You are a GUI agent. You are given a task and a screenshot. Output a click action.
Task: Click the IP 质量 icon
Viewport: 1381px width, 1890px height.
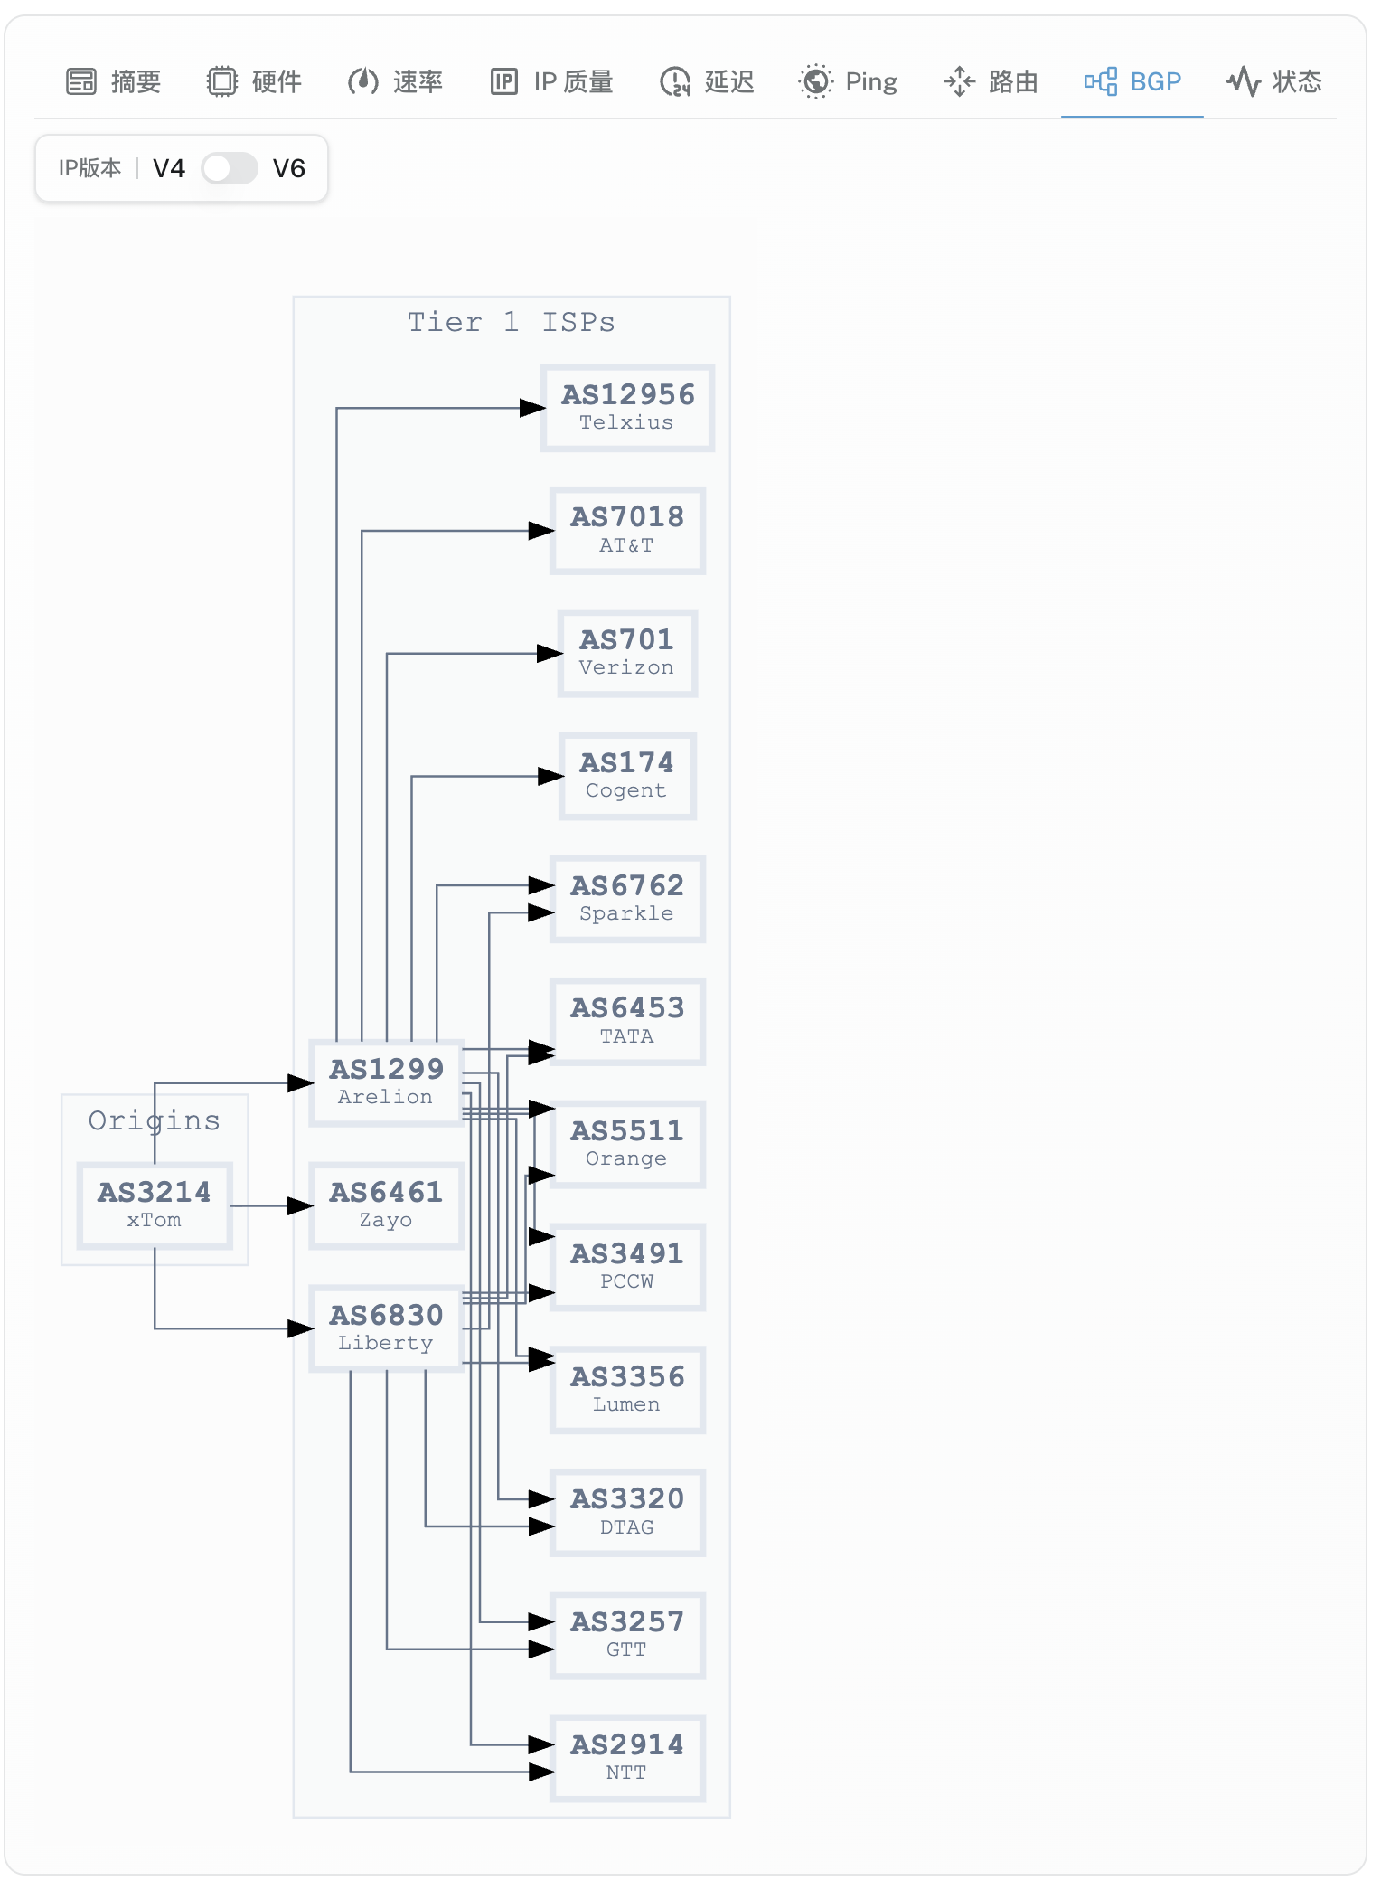(x=503, y=81)
